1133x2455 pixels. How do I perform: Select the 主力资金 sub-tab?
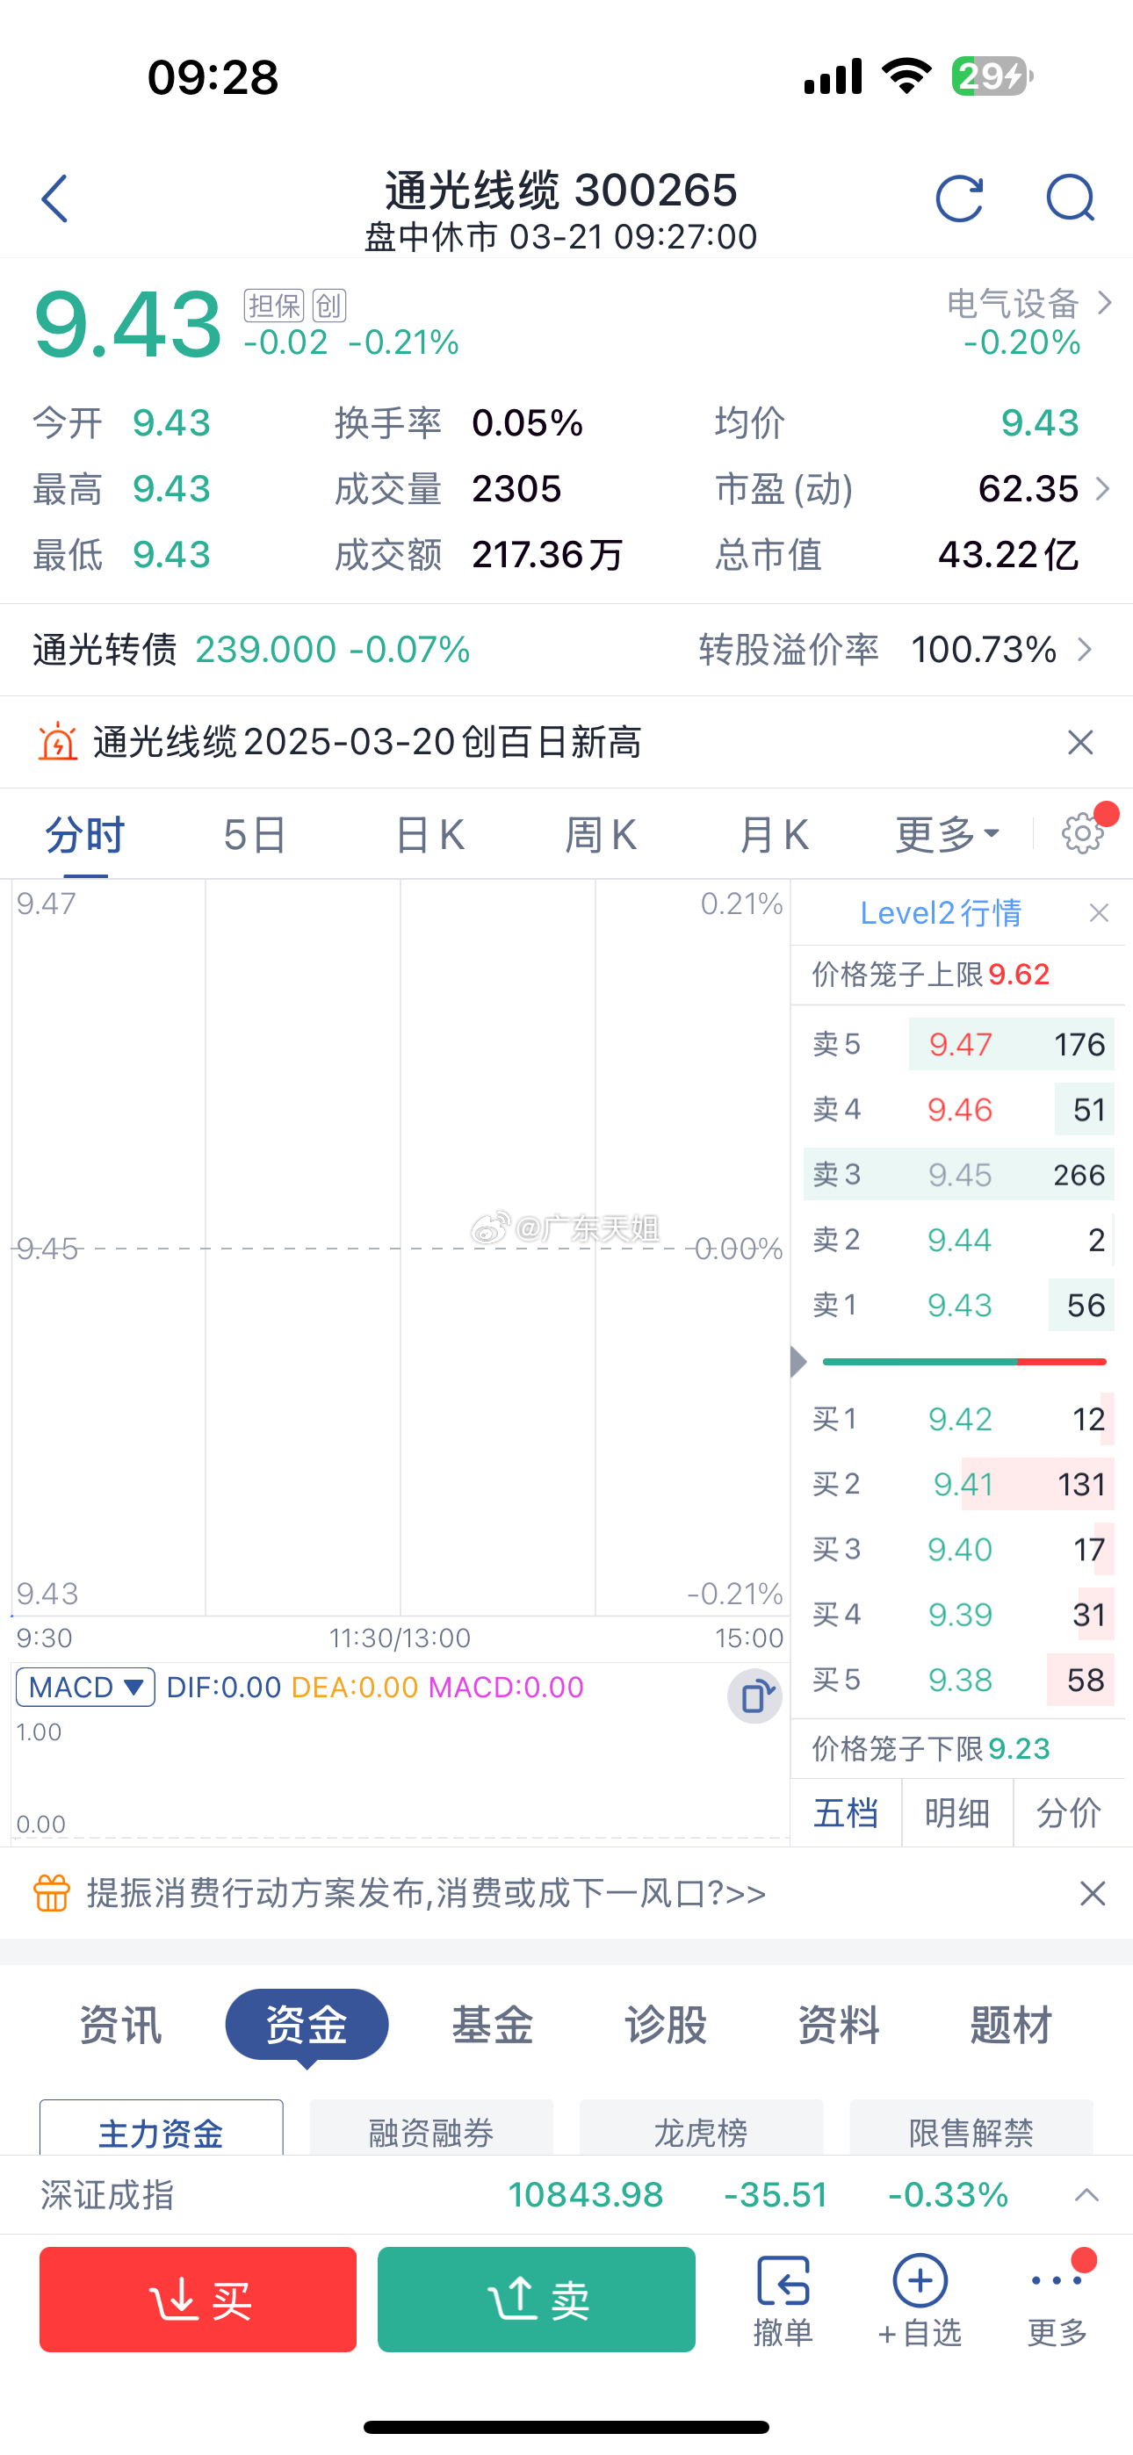coord(162,2128)
